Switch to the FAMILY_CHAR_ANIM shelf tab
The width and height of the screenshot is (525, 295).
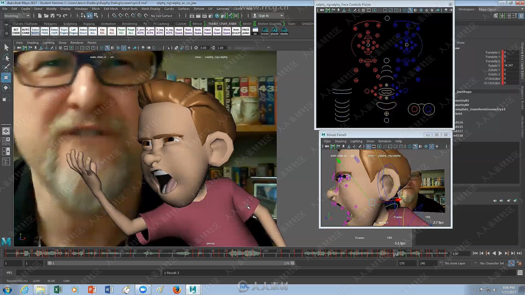click(222, 24)
